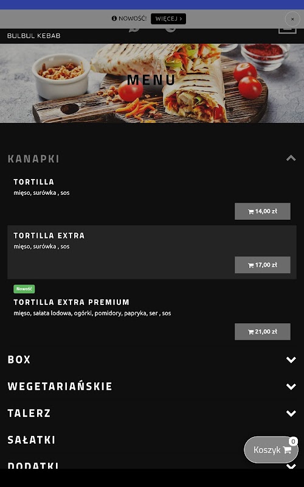Expand the Box category chevron
The height and width of the screenshot is (487, 304).
click(291, 360)
